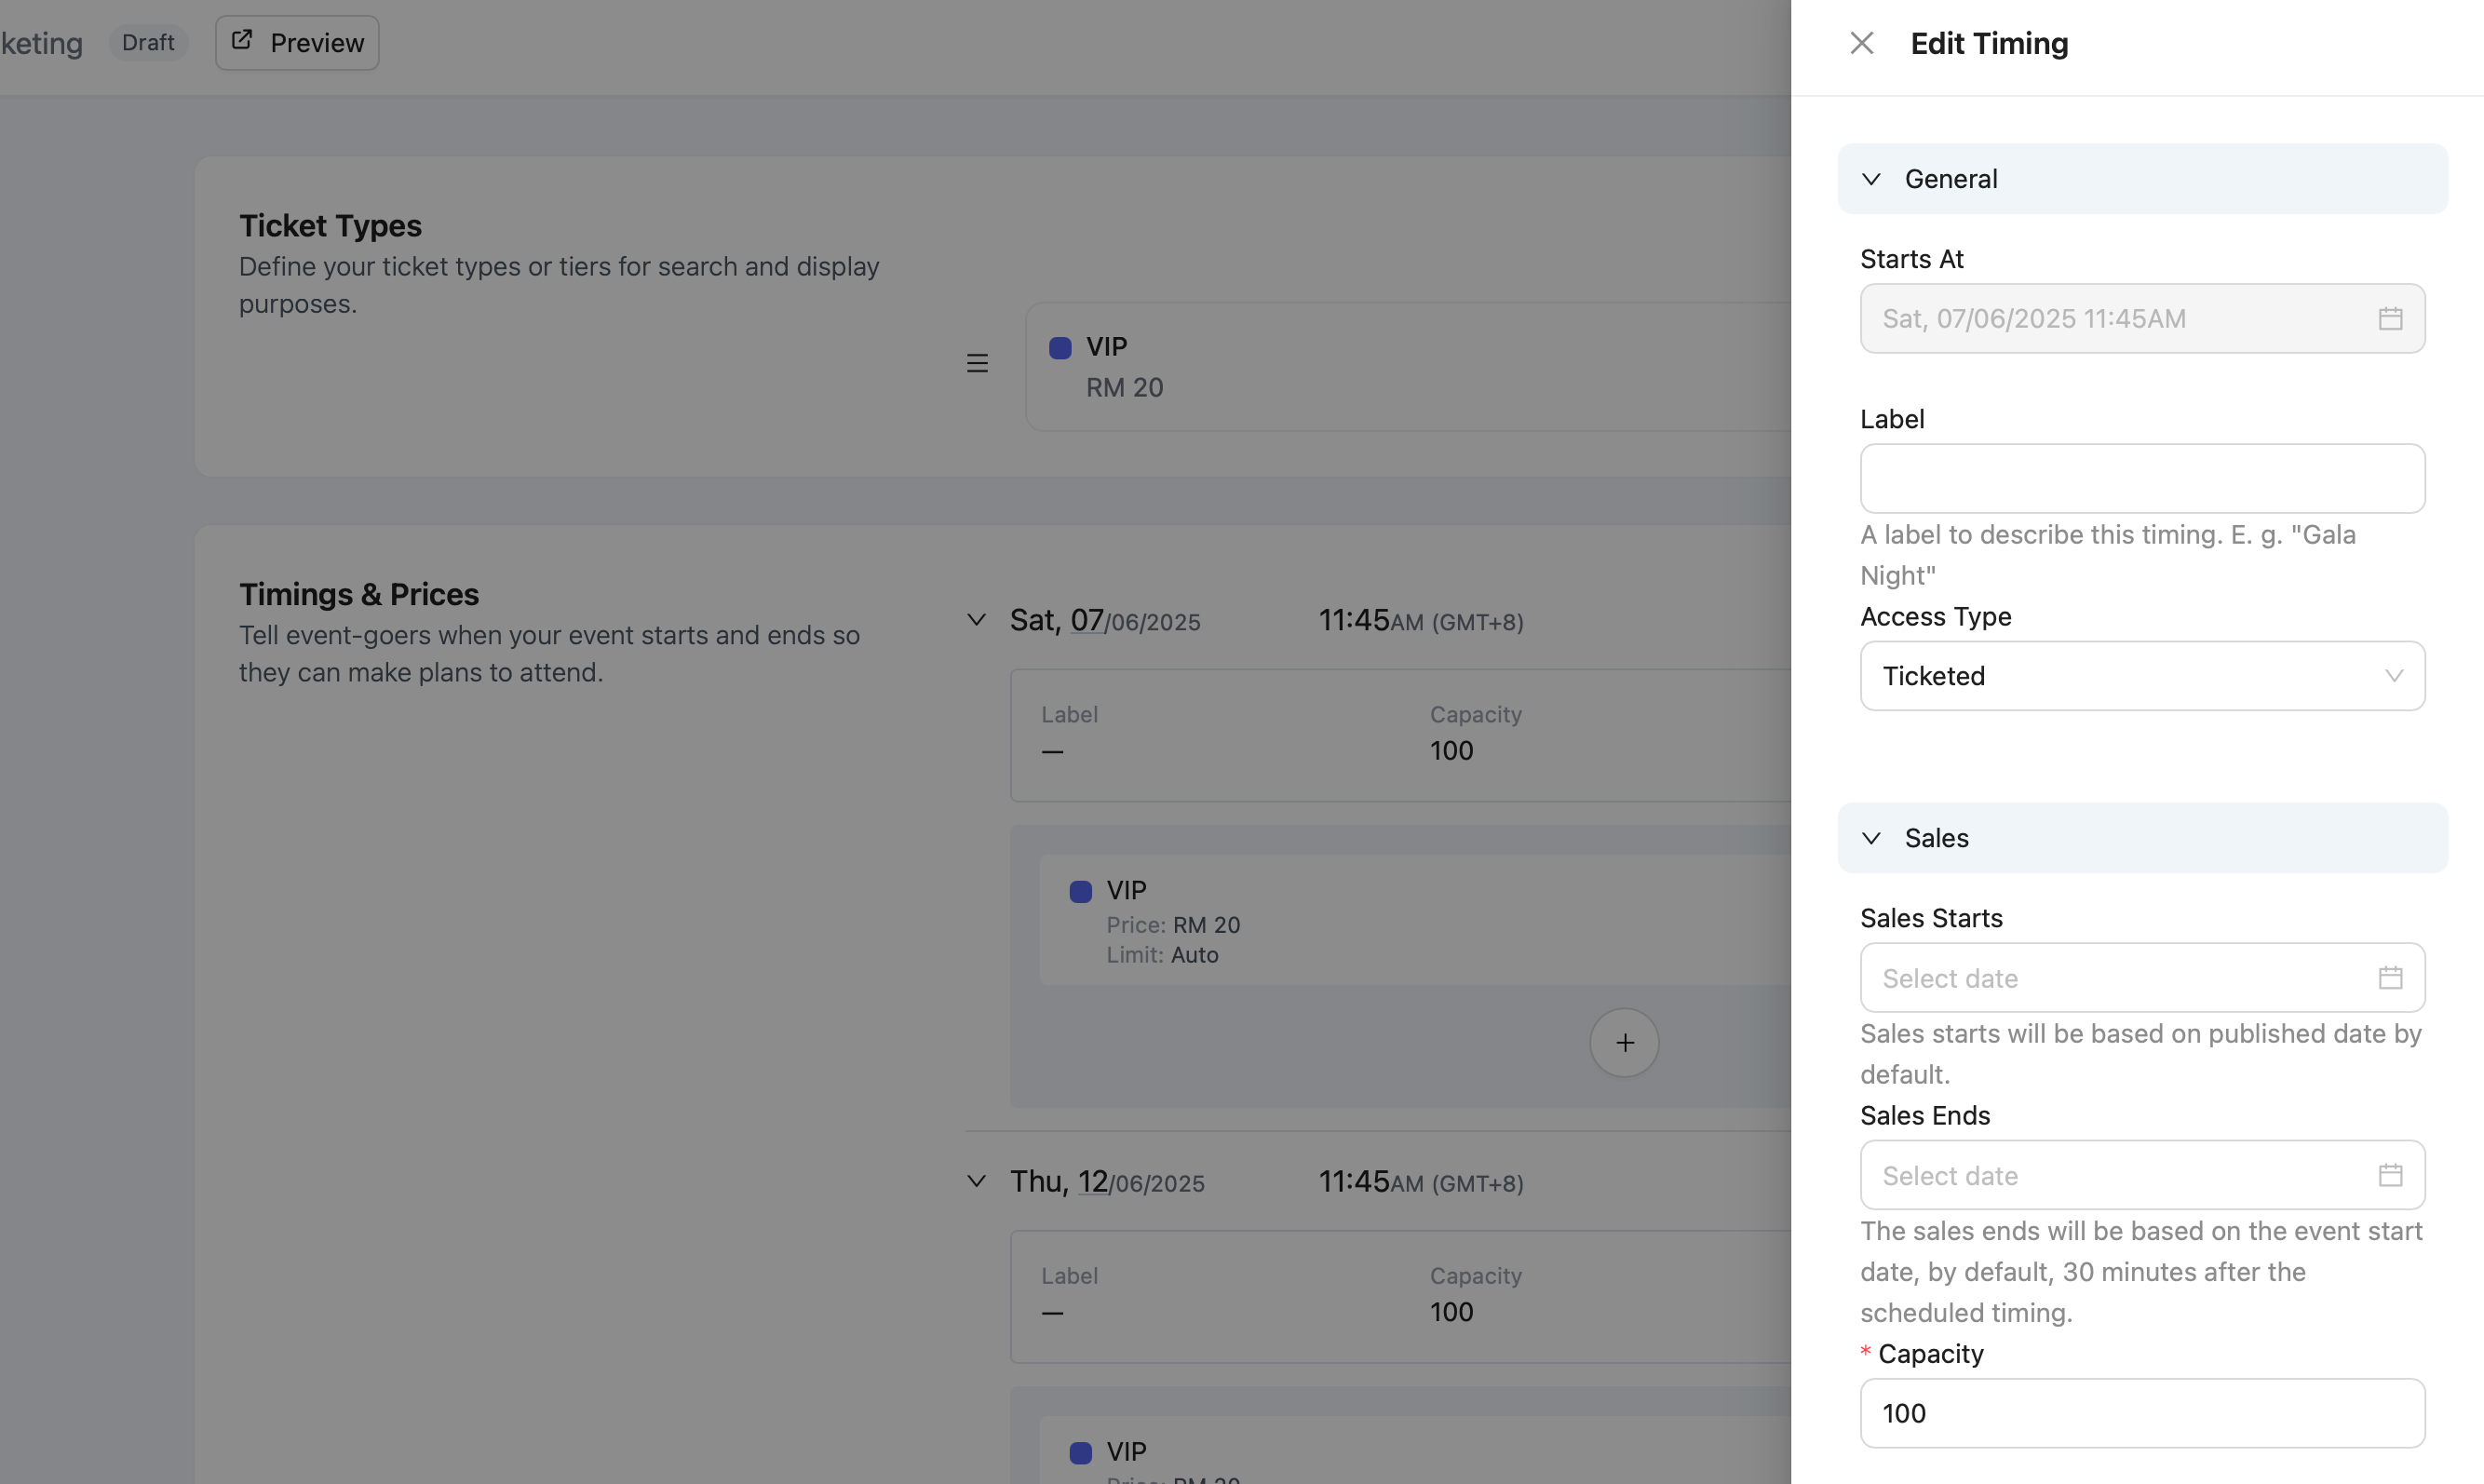The image size is (2484, 1484).
Task: Click blue dot of Saturday VIP price
Action: click(1080, 891)
